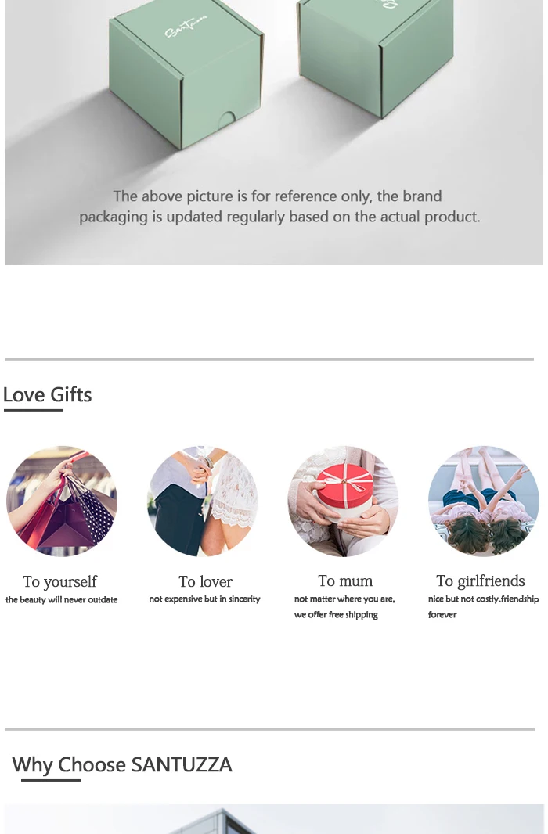Click the packaging reference disclaimer text
548x834 pixels.
click(279, 207)
